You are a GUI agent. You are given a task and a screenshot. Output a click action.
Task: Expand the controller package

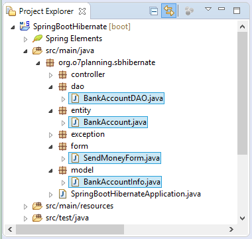point(50,75)
